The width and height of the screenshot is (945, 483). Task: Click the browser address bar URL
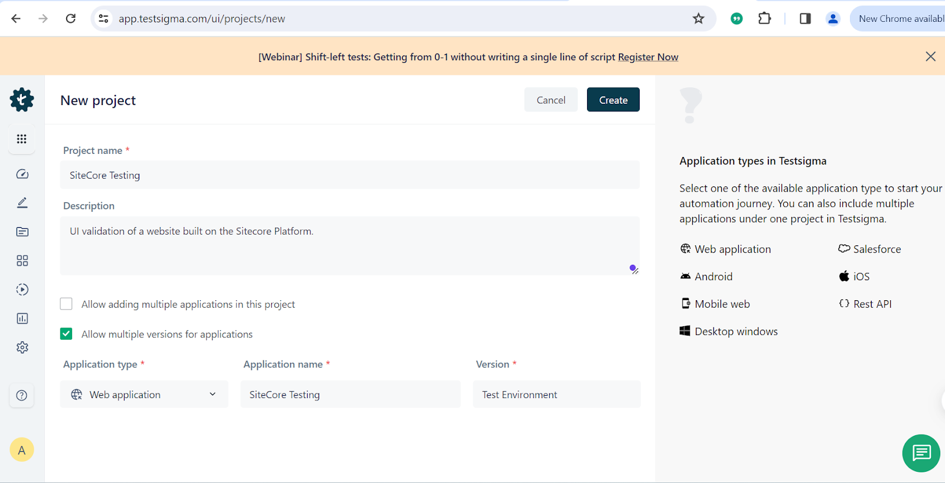click(202, 19)
